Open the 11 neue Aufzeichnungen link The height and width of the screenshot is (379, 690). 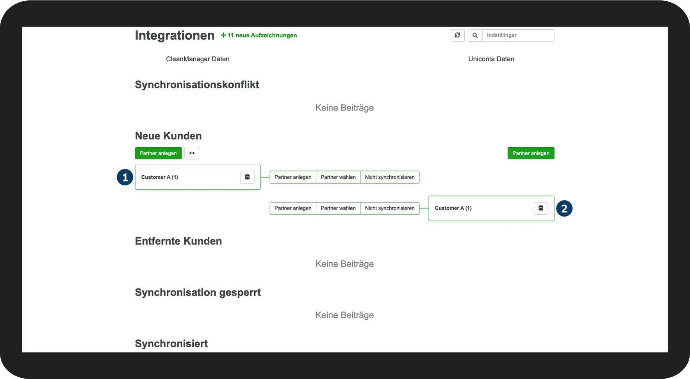click(x=259, y=35)
